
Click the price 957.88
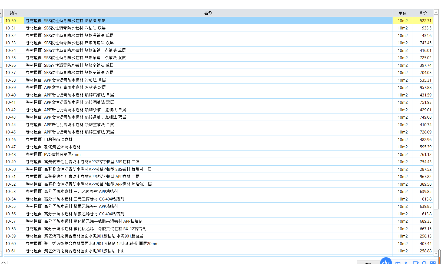pos(423,88)
